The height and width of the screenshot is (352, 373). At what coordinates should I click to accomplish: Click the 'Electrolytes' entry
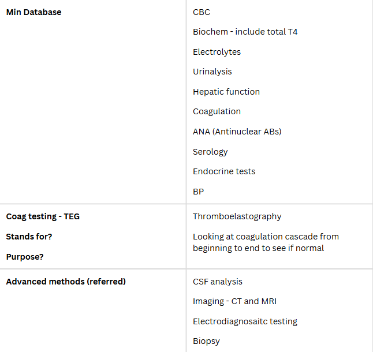[x=217, y=52]
